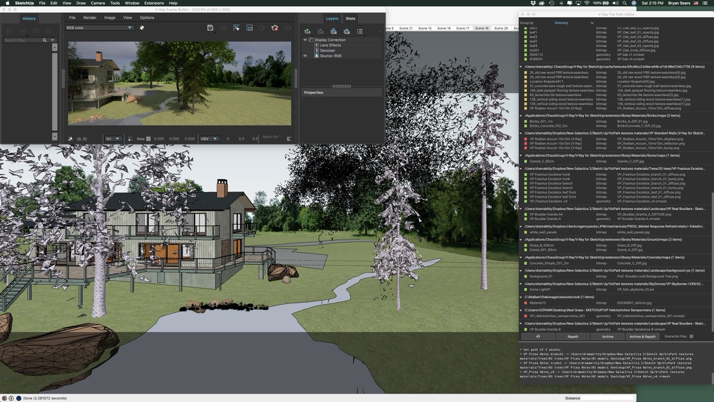This screenshot has height=402, width=714.
Task: Click the color curve axis icon
Action: pyautogui.click(x=131, y=138)
